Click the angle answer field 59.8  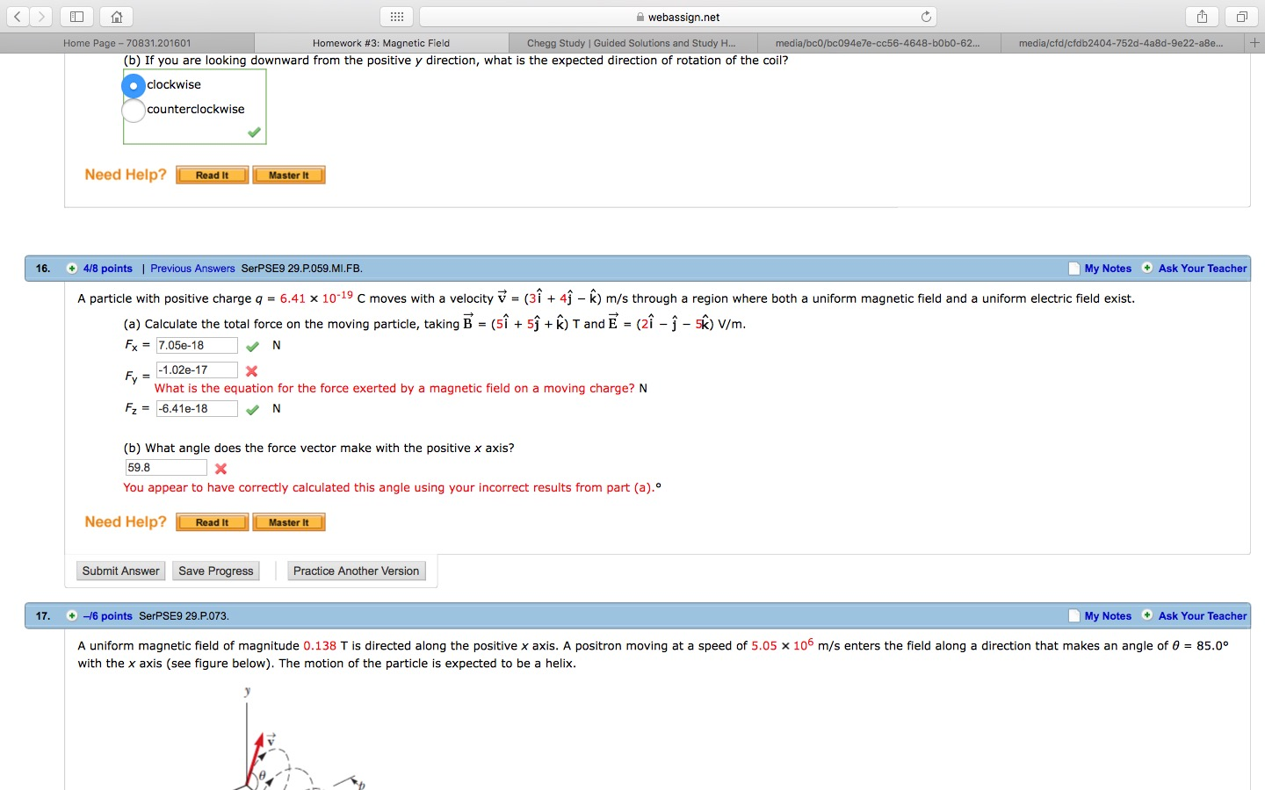coord(166,468)
